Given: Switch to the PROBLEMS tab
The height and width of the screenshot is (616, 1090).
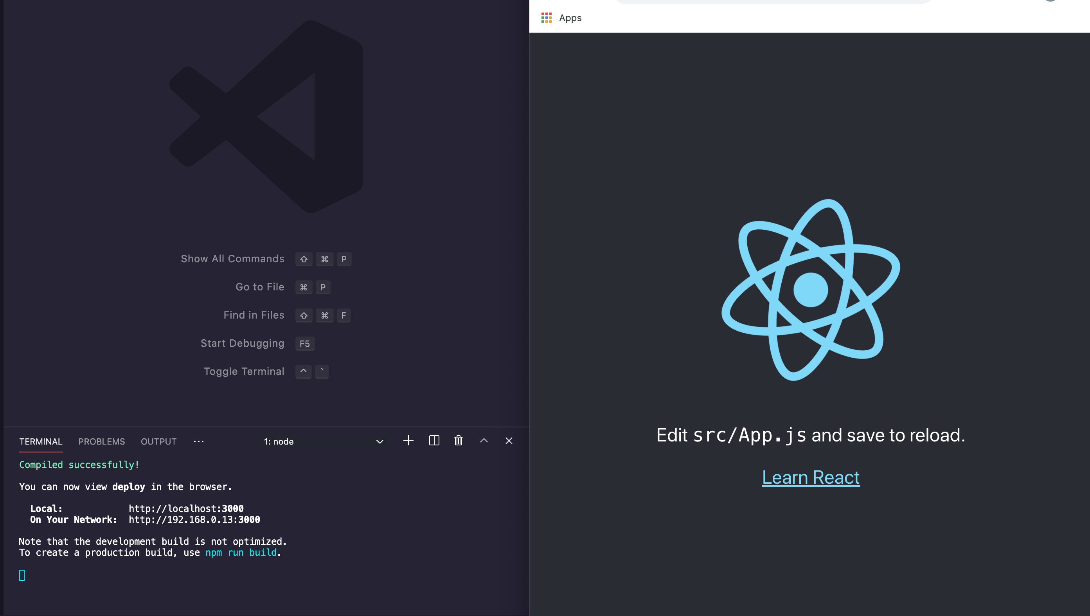Looking at the screenshot, I should [x=102, y=441].
